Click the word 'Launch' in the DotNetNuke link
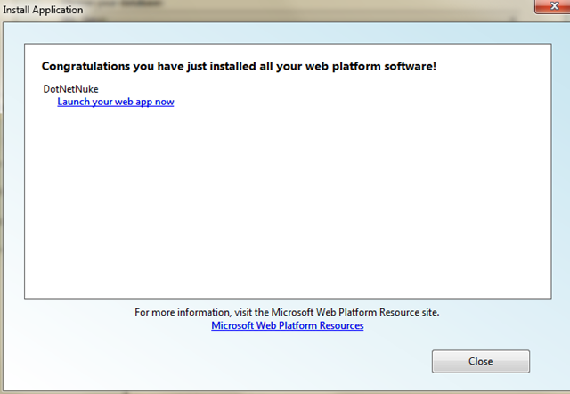Screen dimensions: 570x394 point(74,102)
